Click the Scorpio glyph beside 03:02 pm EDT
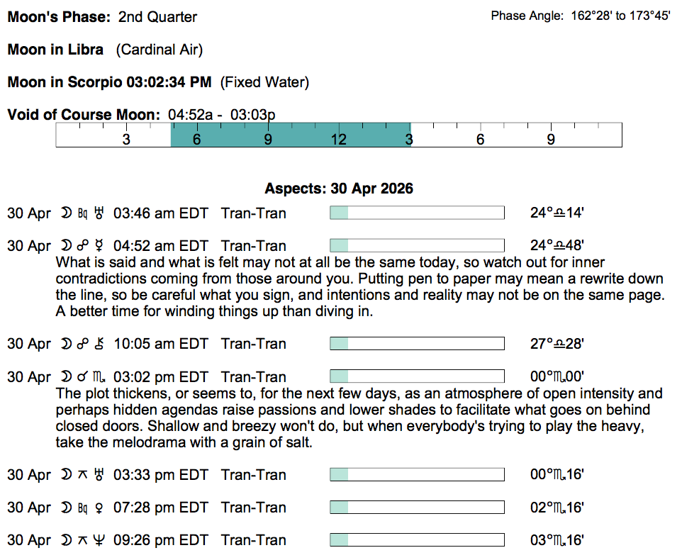 (99, 377)
